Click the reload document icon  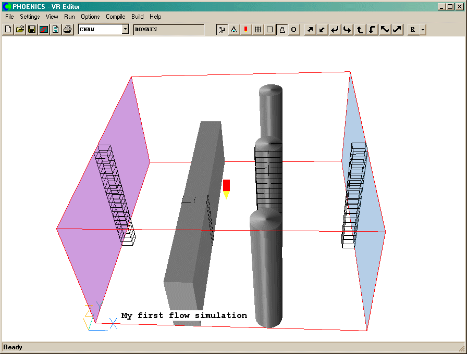56,30
